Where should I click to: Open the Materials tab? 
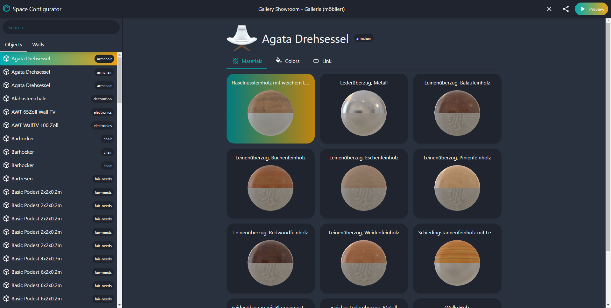click(247, 61)
